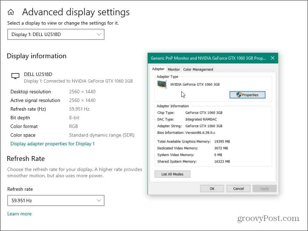Open Display adapter properties for Display 1 link
This screenshot has height=231, width=308.
coord(52,144)
